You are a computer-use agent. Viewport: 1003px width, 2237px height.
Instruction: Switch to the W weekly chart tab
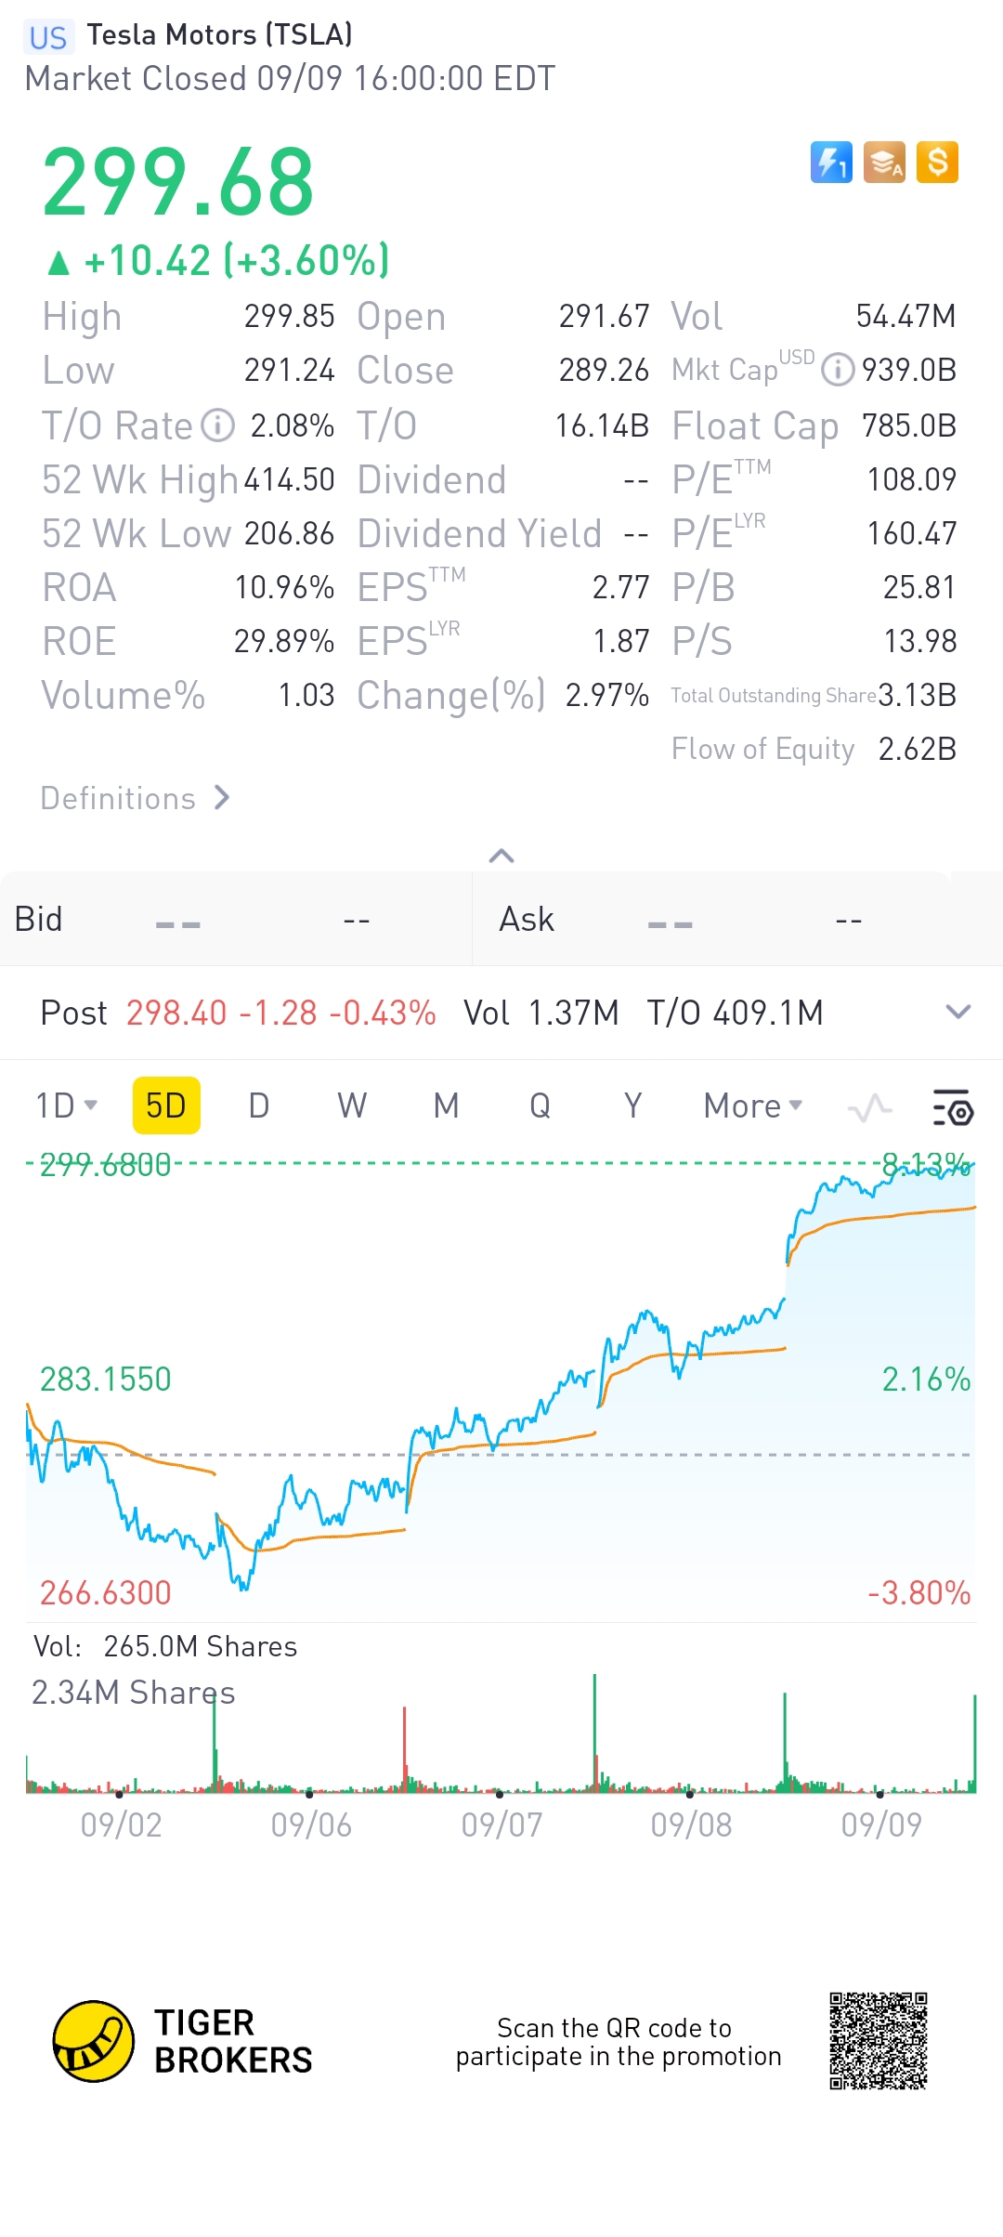click(x=352, y=1105)
